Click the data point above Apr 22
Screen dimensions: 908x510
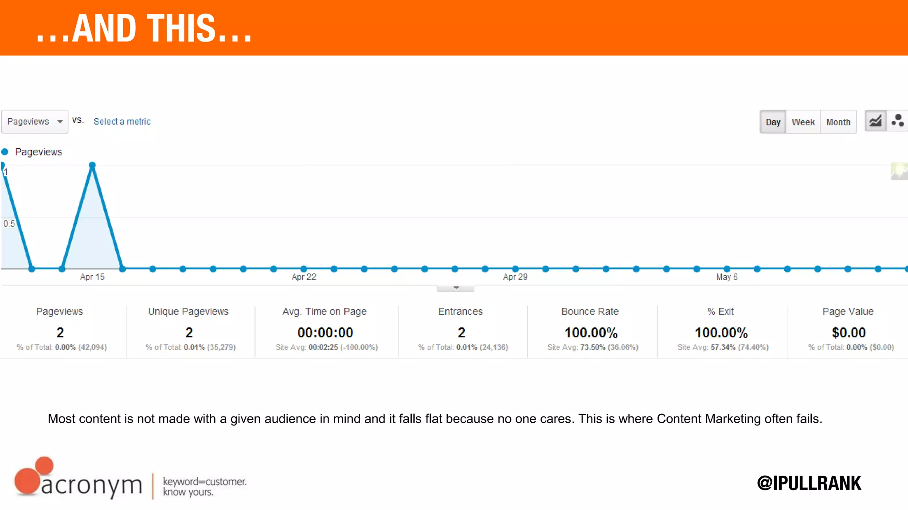[304, 269]
